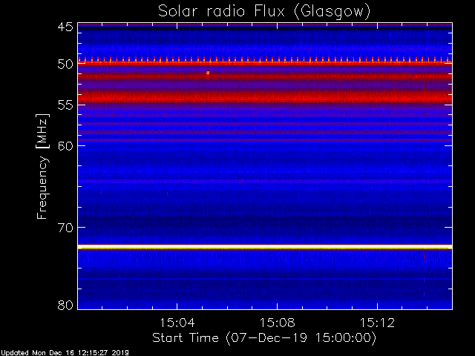
Task: Click the "Frequency [MHz]" axis label
Action: [42, 166]
